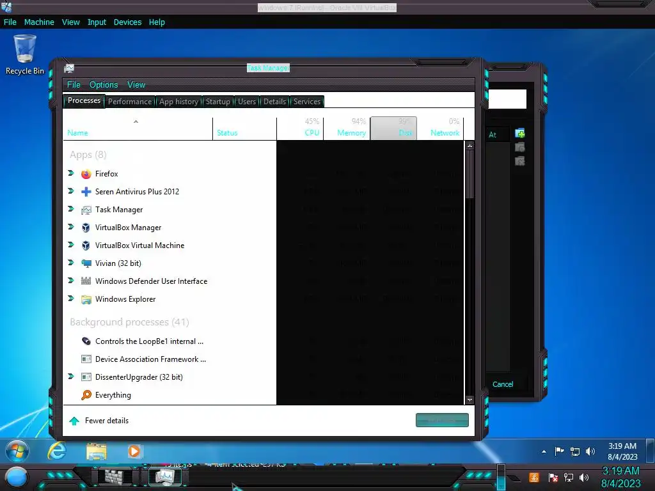The image size is (655, 491).
Task: Click the VirtualBox Manager cube icon
Action: click(x=86, y=228)
